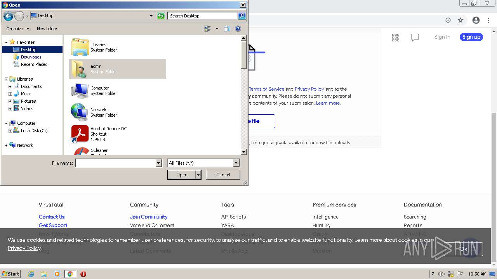Click the Back arrow in the Open dialog
The image size is (497, 279).
tap(8, 16)
